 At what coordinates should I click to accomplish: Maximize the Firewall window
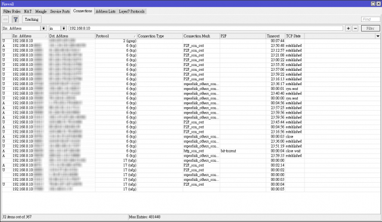click(373, 4)
